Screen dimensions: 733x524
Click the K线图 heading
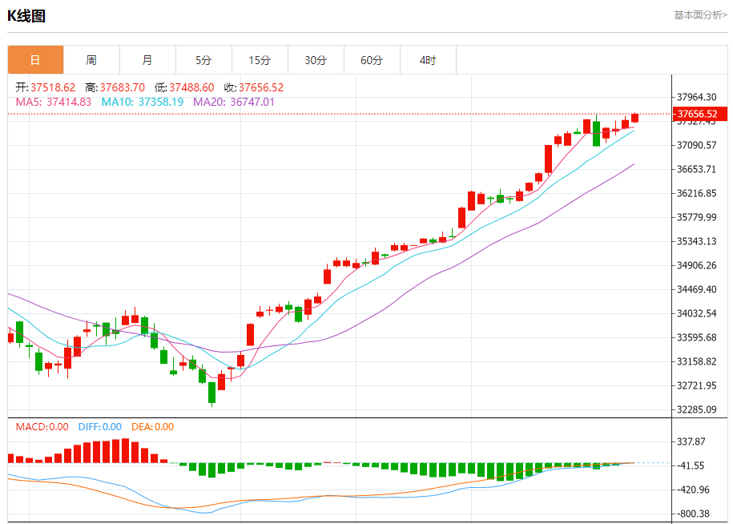point(26,16)
